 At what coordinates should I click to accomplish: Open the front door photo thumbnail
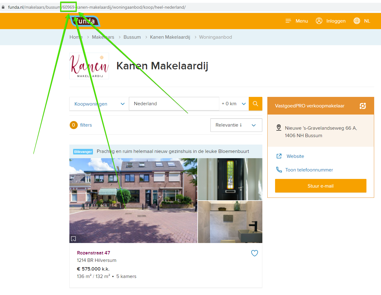pyautogui.click(x=230, y=179)
